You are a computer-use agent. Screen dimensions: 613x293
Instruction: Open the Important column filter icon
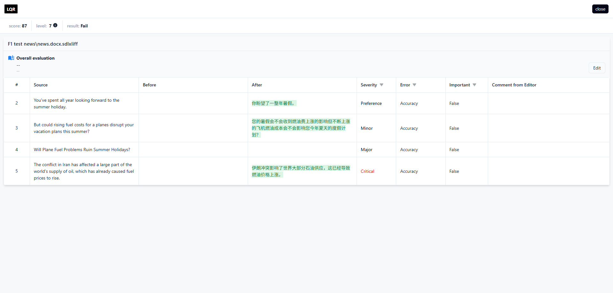[474, 85]
